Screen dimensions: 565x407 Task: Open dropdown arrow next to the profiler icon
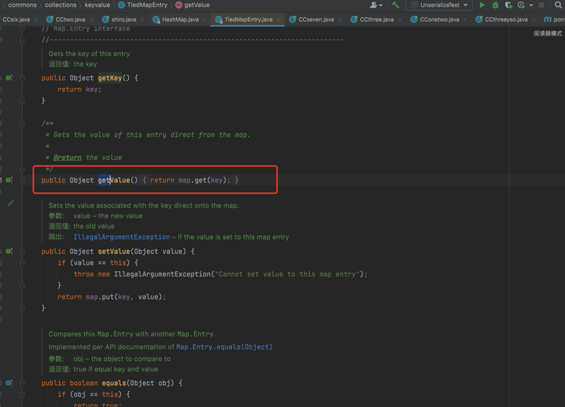[x=531, y=5]
